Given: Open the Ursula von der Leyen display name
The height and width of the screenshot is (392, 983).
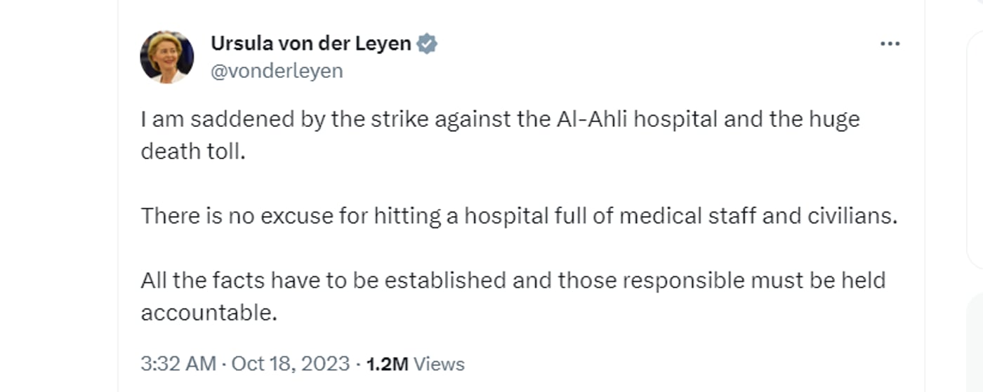Looking at the screenshot, I should pos(311,43).
